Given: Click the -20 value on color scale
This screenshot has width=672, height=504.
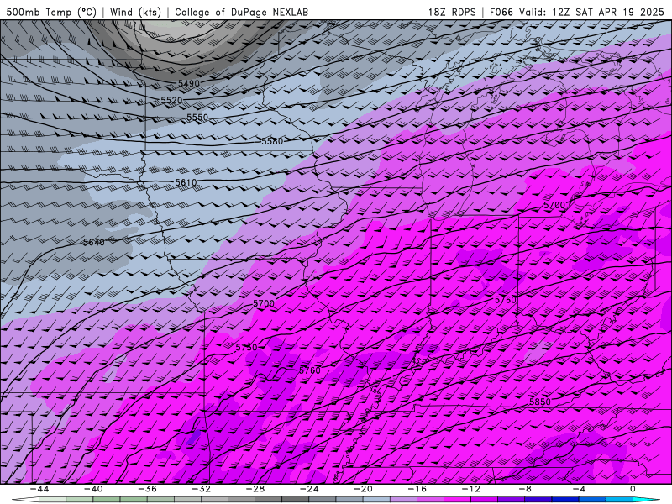Looking at the screenshot, I should [x=363, y=489].
